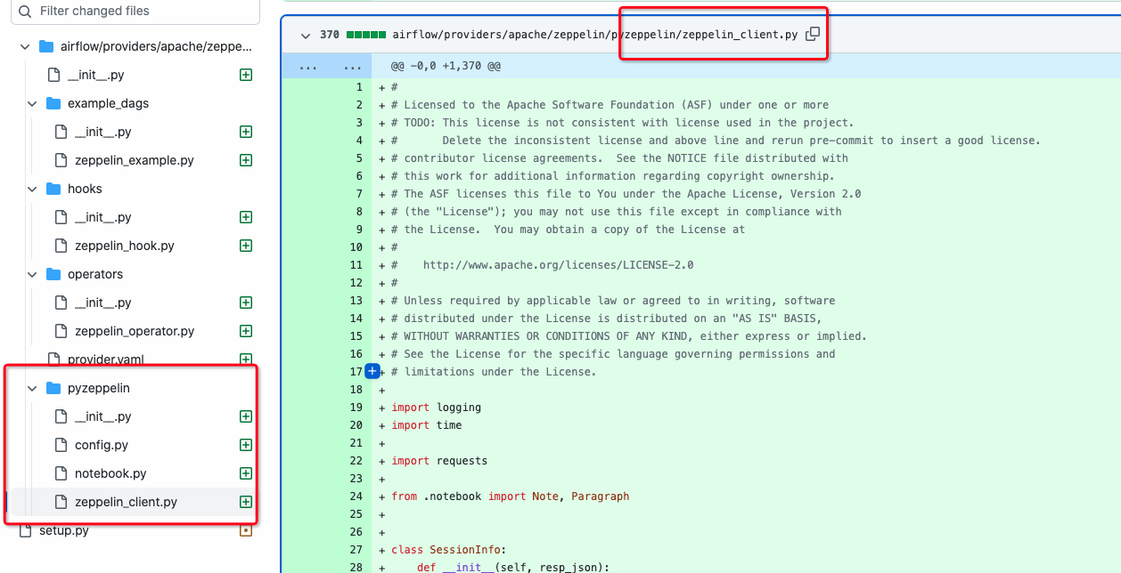Click hunk header '@@ -0,0 +1,370 @@'
Viewport: 1121px width, 573px height.
click(446, 66)
